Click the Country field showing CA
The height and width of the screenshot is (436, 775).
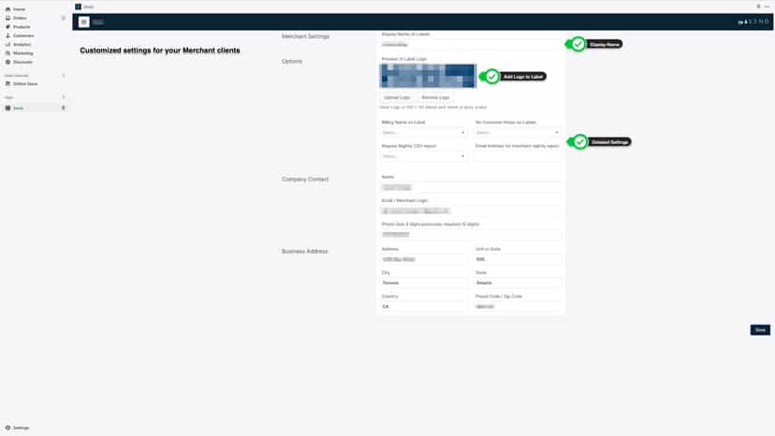424,307
